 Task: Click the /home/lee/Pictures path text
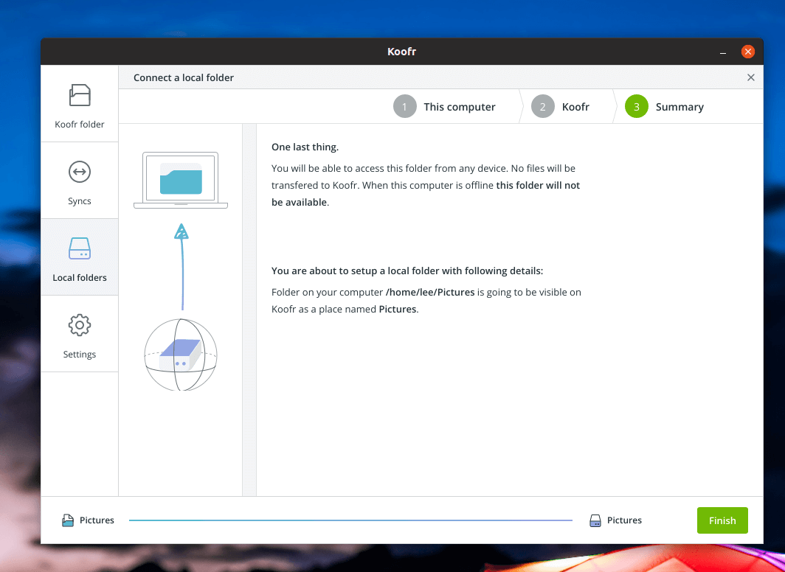(x=430, y=292)
